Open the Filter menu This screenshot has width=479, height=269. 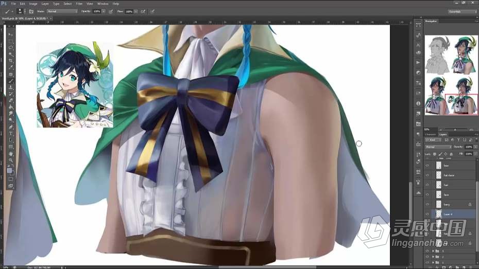point(79,4)
